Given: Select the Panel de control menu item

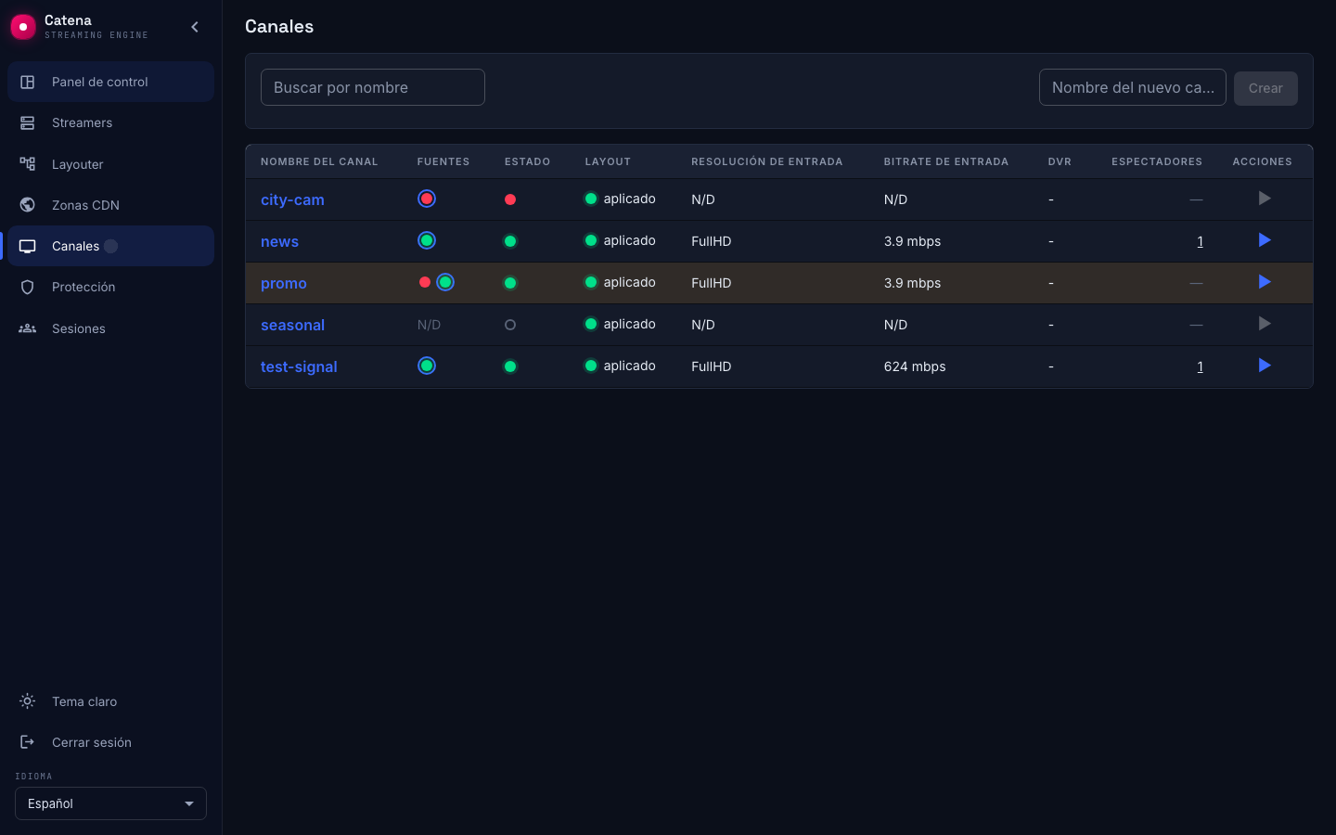Looking at the screenshot, I should 110,82.
